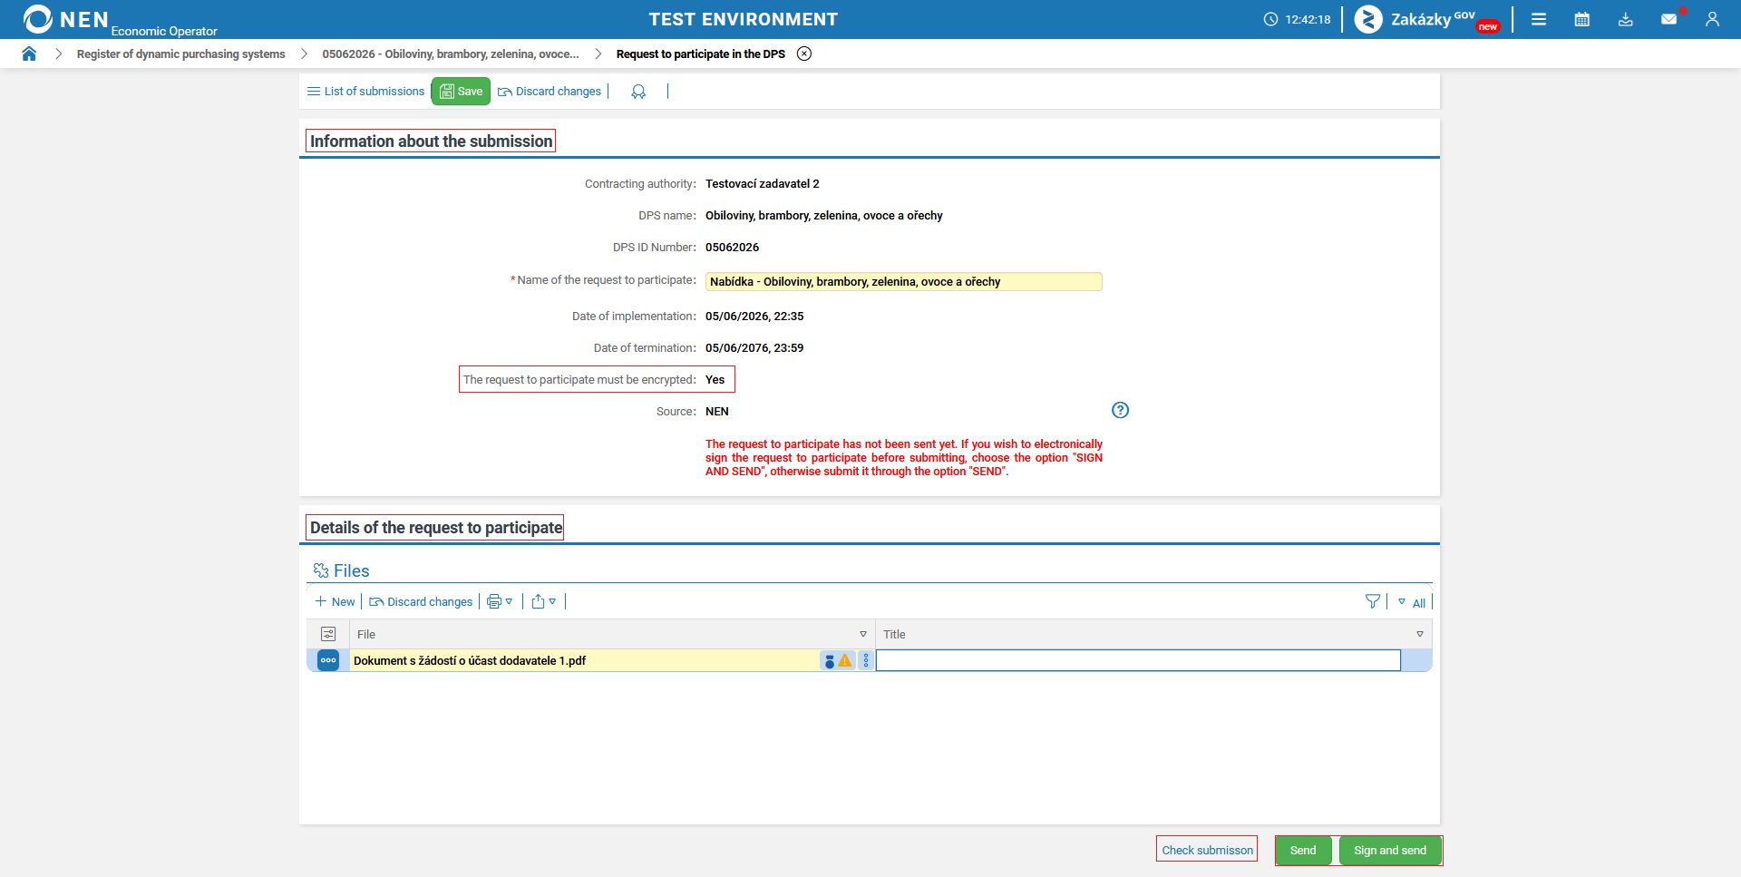Select Request to participate in the DPS breadcrumb
Image resolution: width=1741 pixels, height=877 pixels.
(701, 54)
